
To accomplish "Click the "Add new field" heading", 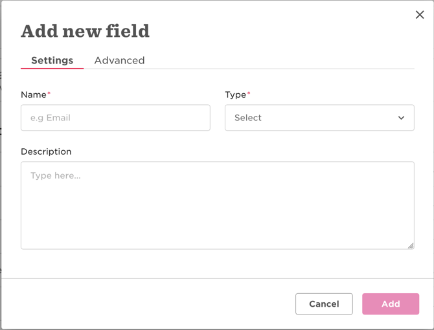I will (x=85, y=31).
